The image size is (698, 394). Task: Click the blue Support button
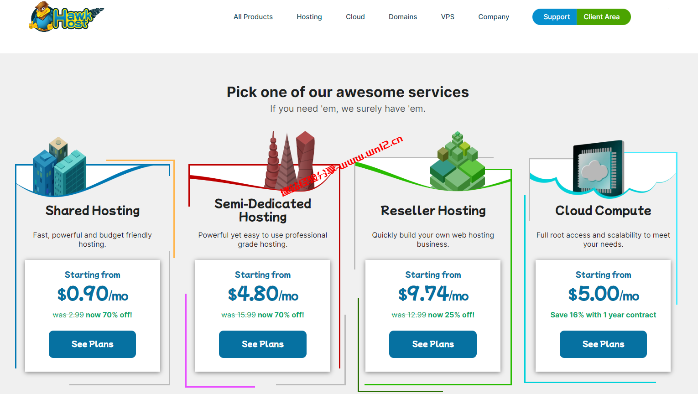pos(556,17)
